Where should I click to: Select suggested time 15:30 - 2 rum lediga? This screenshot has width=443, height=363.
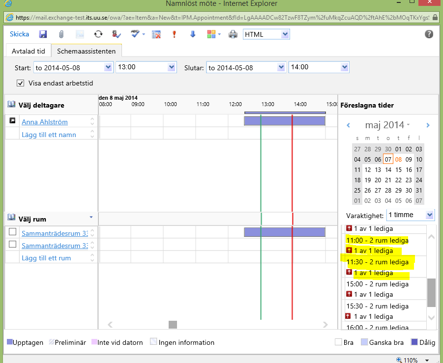pos(377,306)
